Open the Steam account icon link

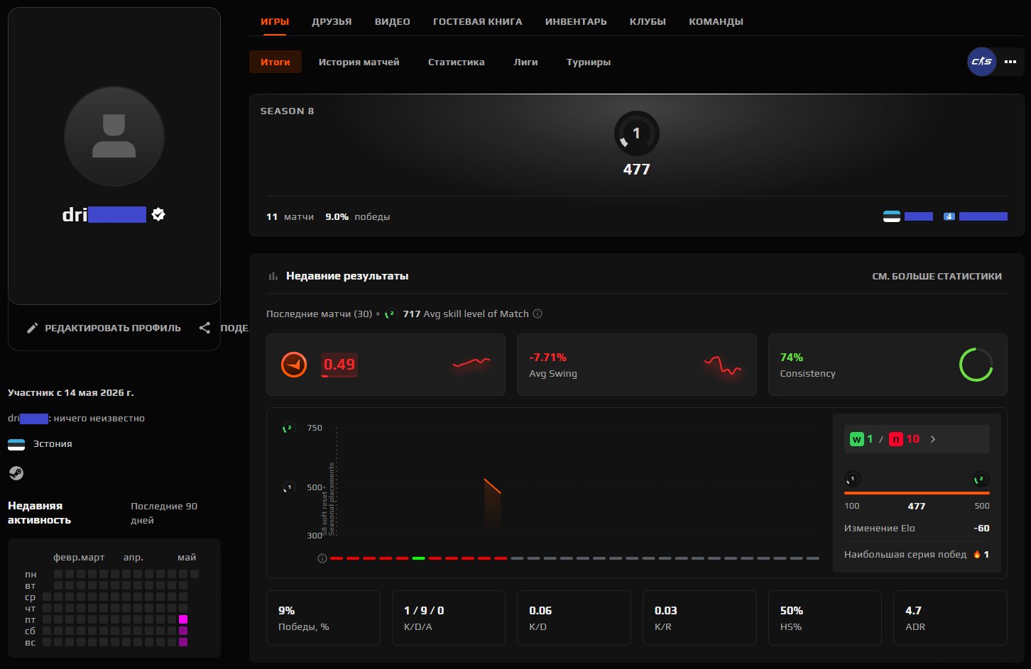coord(16,473)
